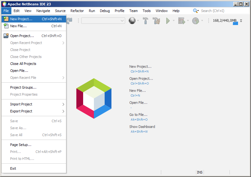Click the Open Project folder icon
The width and height of the screenshot is (251, 177).
6,36
